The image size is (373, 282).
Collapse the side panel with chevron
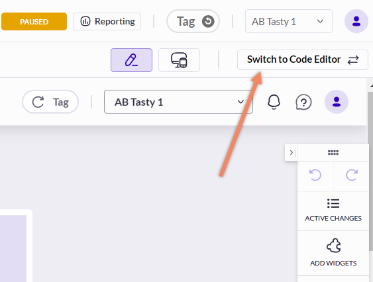point(291,153)
